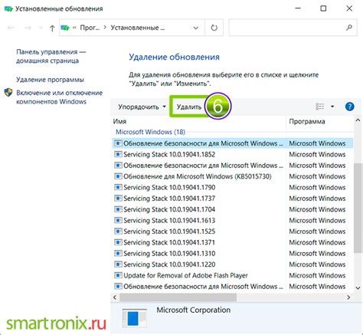Click the magnifier search icon
This screenshot has width=363, height=335.
349,28
